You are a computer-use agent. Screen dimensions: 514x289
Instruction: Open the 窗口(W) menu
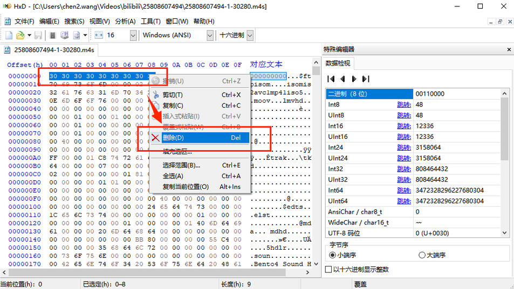click(x=177, y=21)
